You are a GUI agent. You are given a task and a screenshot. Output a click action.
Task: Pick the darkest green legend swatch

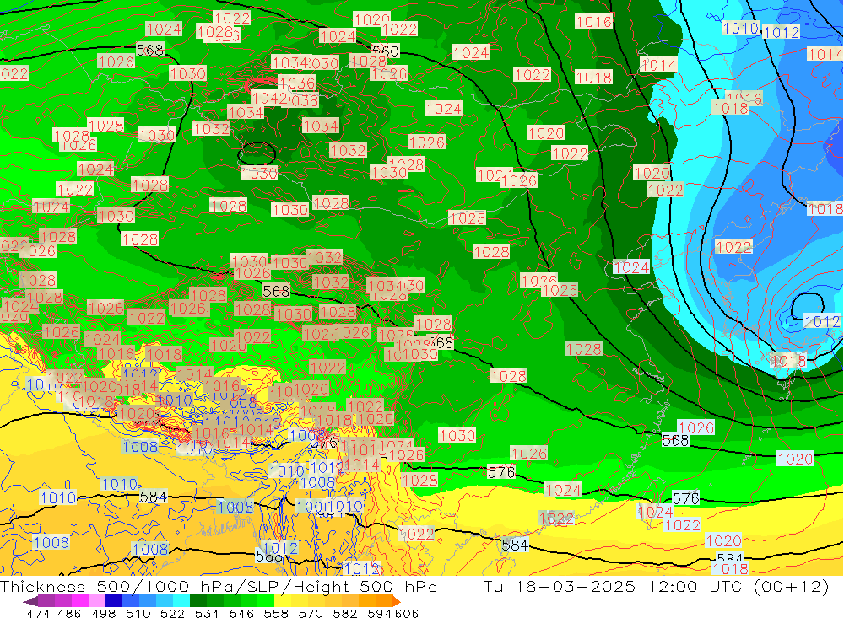click(198, 601)
